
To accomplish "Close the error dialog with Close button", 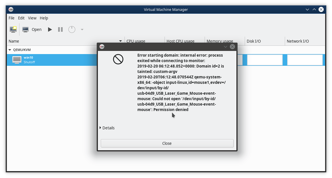I will point(167,143).
